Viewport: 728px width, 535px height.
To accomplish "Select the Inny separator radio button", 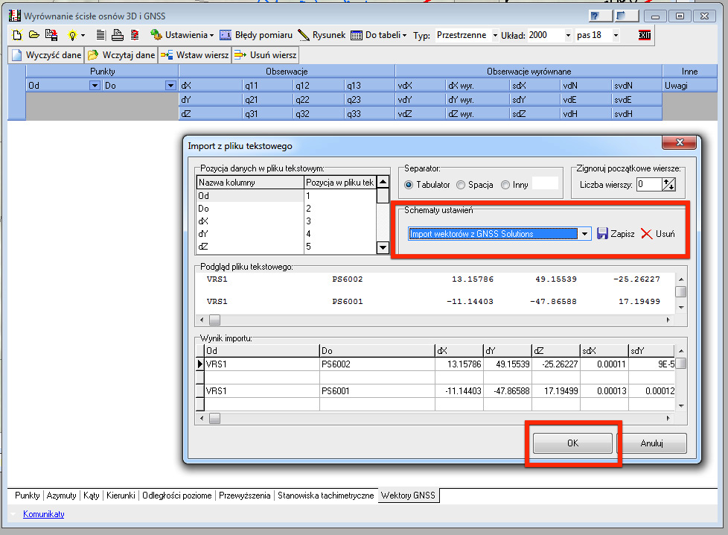I will coord(505,185).
